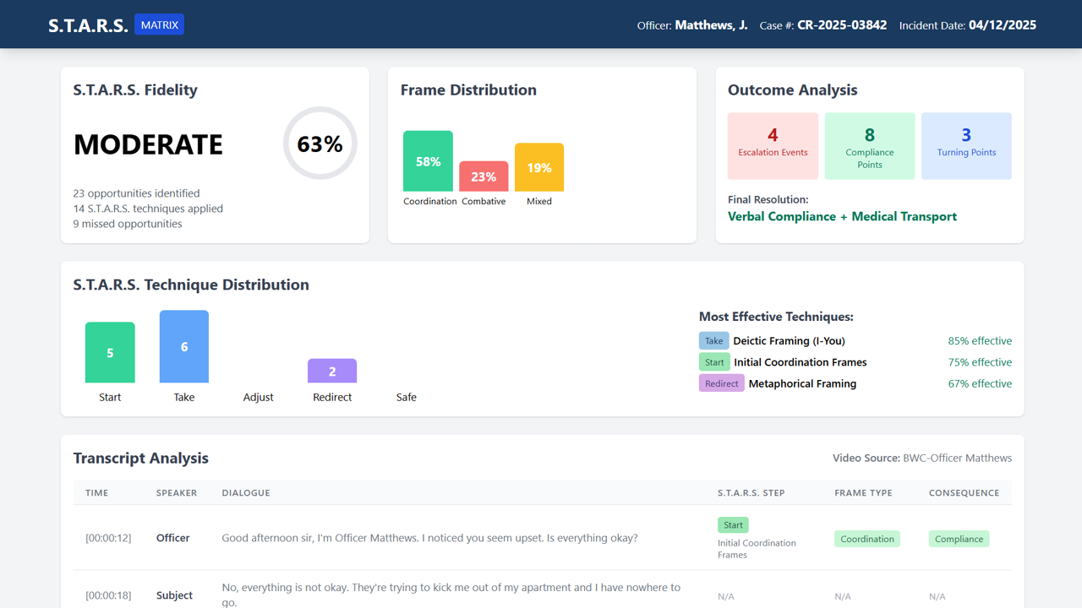Viewport: 1082px width, 608px height.
Task: Click the MATRIX badge in the header
Action: [x=159, y=24]
